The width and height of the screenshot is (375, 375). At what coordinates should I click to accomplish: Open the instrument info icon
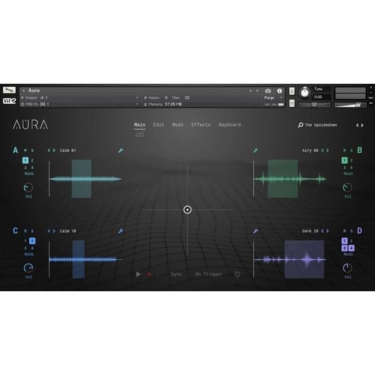point(279,91)
